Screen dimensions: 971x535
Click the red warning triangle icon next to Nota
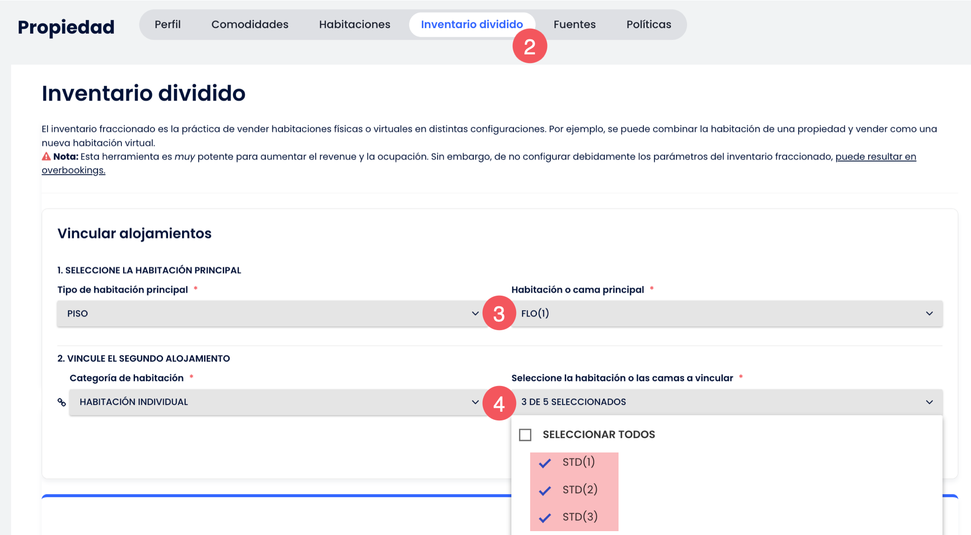(46, 156)
